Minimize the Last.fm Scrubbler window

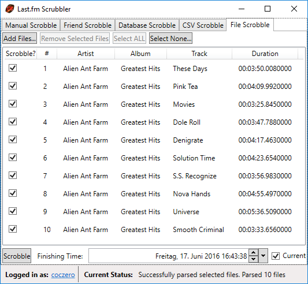point(242,9)
